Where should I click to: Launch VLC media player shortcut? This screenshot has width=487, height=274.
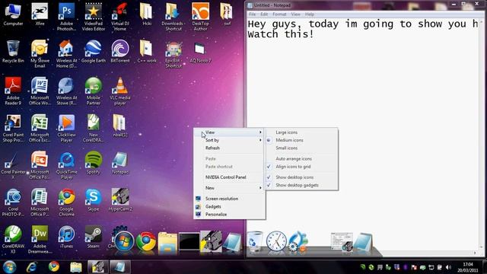click(x=120, y=91)
